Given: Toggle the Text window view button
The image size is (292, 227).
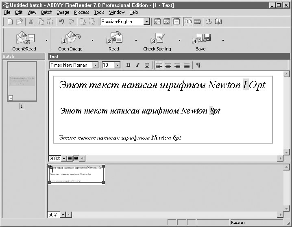Looking at the screenshot, I should click(x=176, y=22).
